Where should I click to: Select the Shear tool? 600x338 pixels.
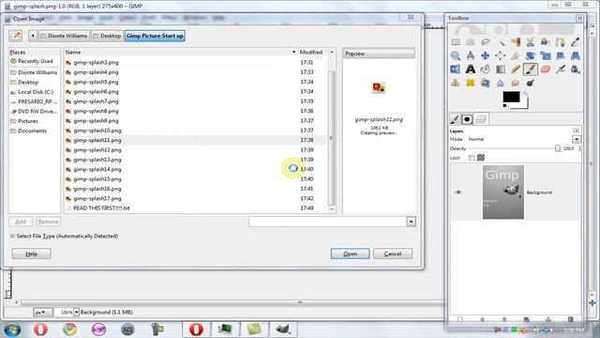pyautogui.click(x=561, y=56)
